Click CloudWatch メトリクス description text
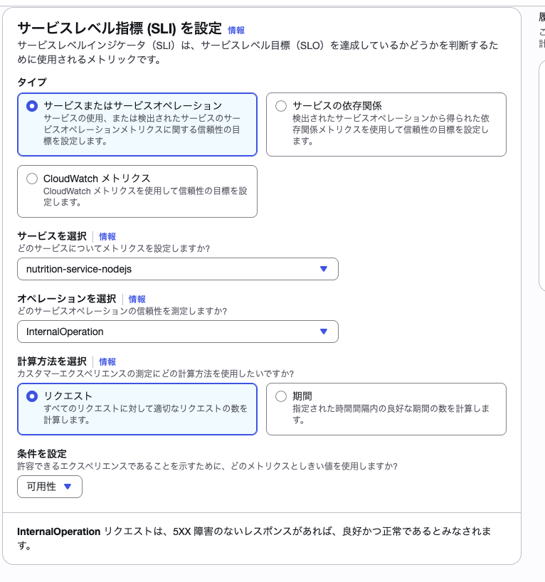 point(145,196)
